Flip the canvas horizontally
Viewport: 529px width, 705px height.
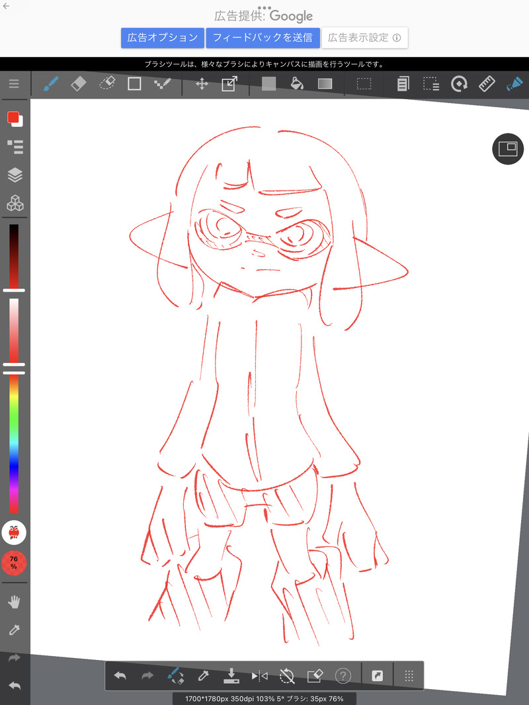[x=259, y=675]
